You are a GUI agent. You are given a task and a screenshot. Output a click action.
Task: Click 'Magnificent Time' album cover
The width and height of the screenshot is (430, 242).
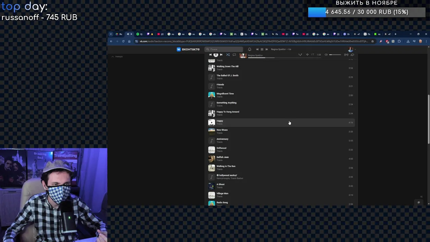(x=212, y=95)
